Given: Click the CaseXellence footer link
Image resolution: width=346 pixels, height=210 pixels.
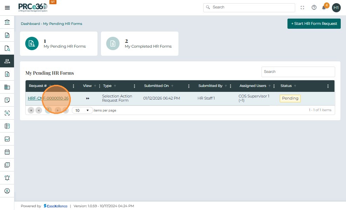Looking at the screenshot, I should click(x=55, y=206).
